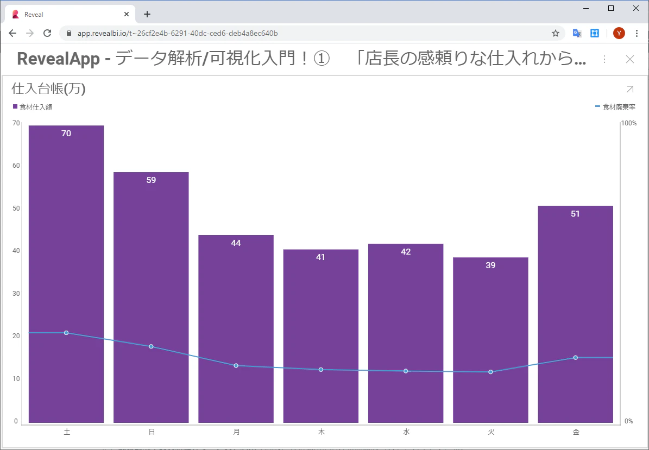This screenshot has width=649, height=450.
Task: Open a new browser tab
Action: [147, 14]
